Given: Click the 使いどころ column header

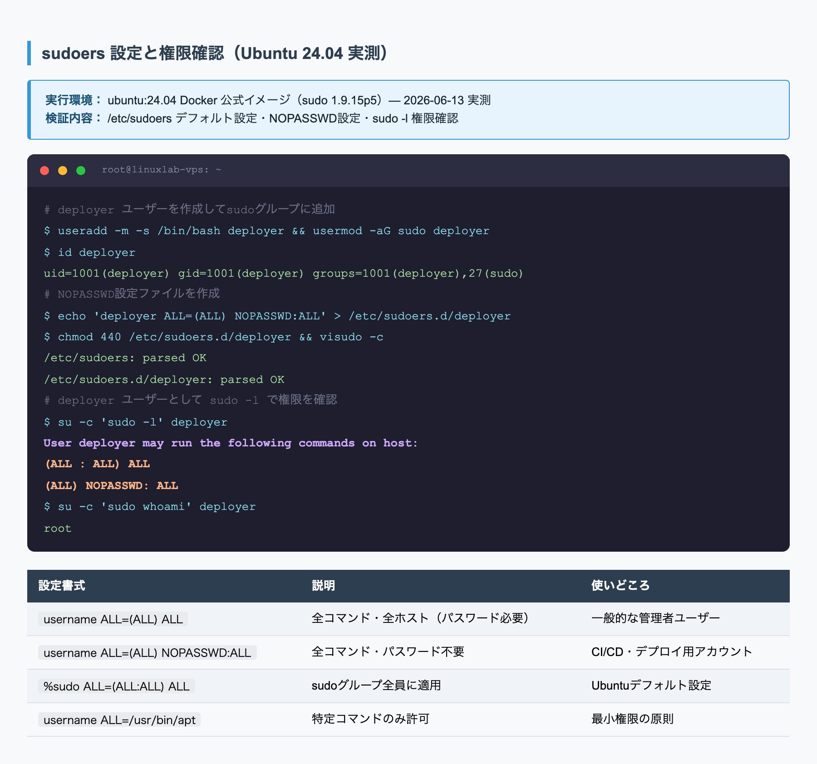Looking at the screenshot, I should pyautogui.click(x=620, y=586).
